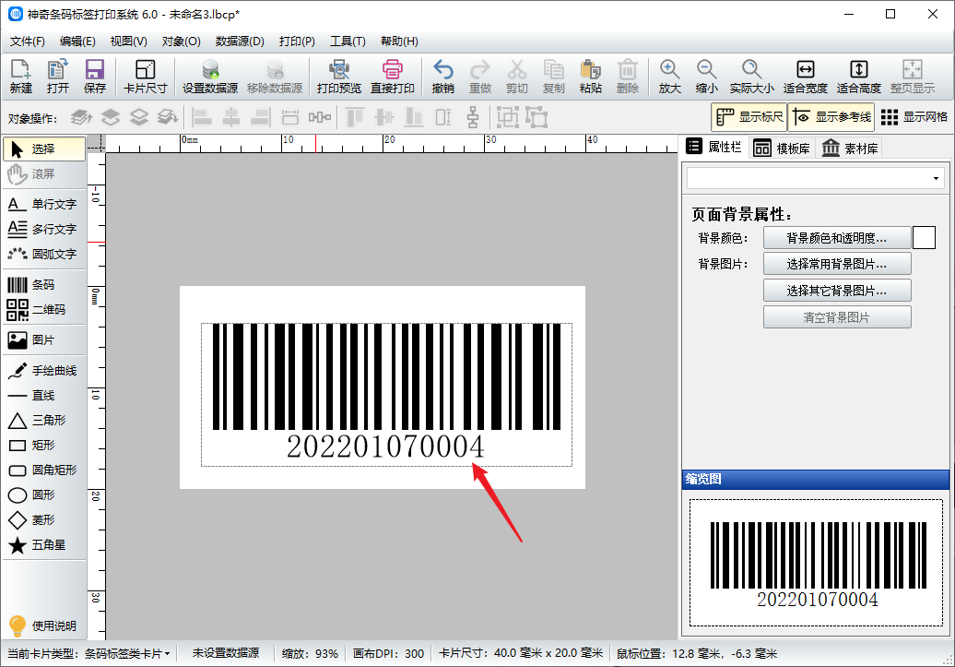Click the 背景颜色和透明度... button

(837, 238)
